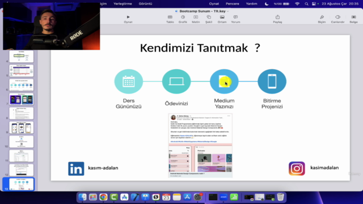Open the Belge document inspector

click(x=353, y=19)
